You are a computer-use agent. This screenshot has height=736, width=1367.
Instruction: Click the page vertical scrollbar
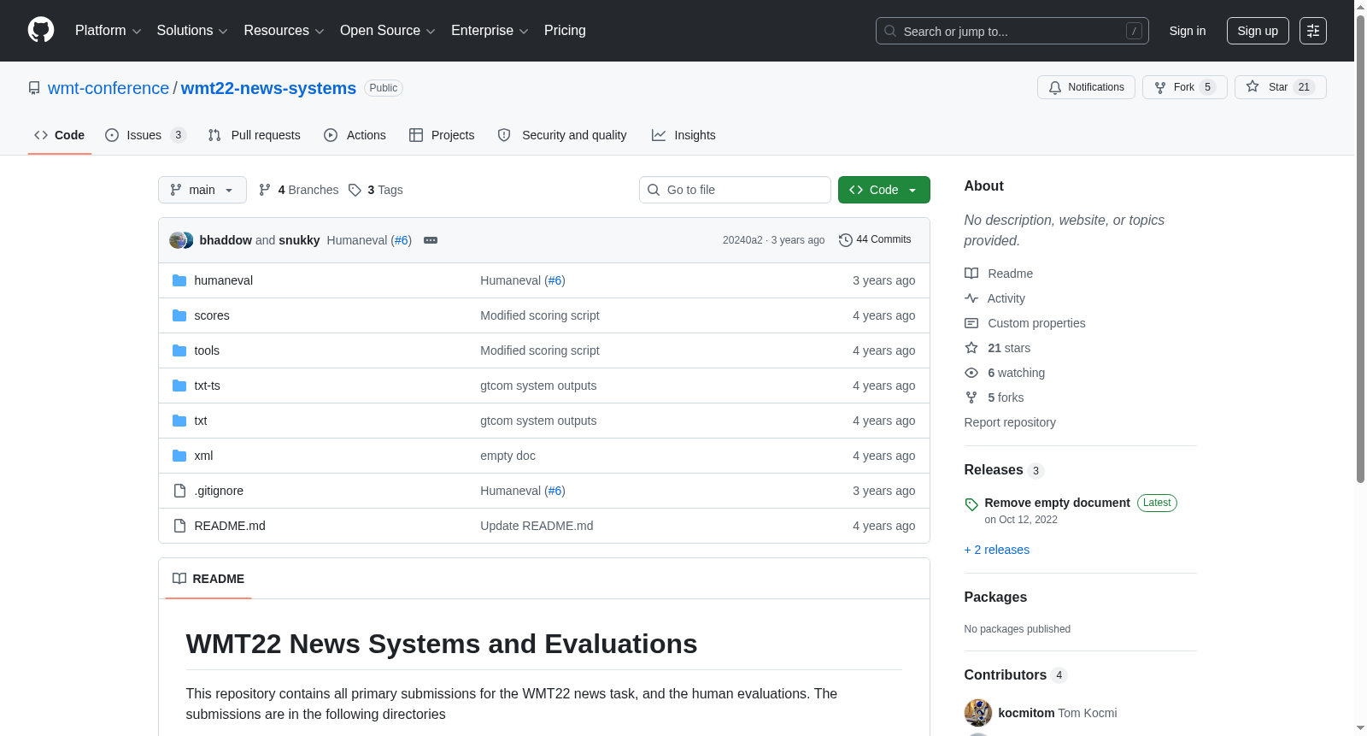tap(1360, 248)
